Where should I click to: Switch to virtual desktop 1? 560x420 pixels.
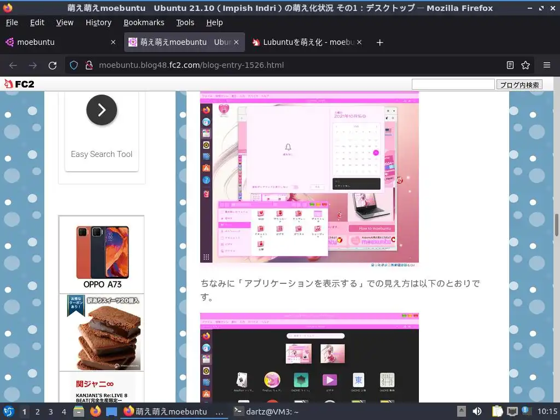24,412
